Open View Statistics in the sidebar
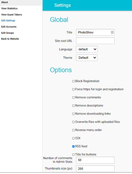Screen dimensions: 132x174 pyautogui.click(x=9, y=8)
